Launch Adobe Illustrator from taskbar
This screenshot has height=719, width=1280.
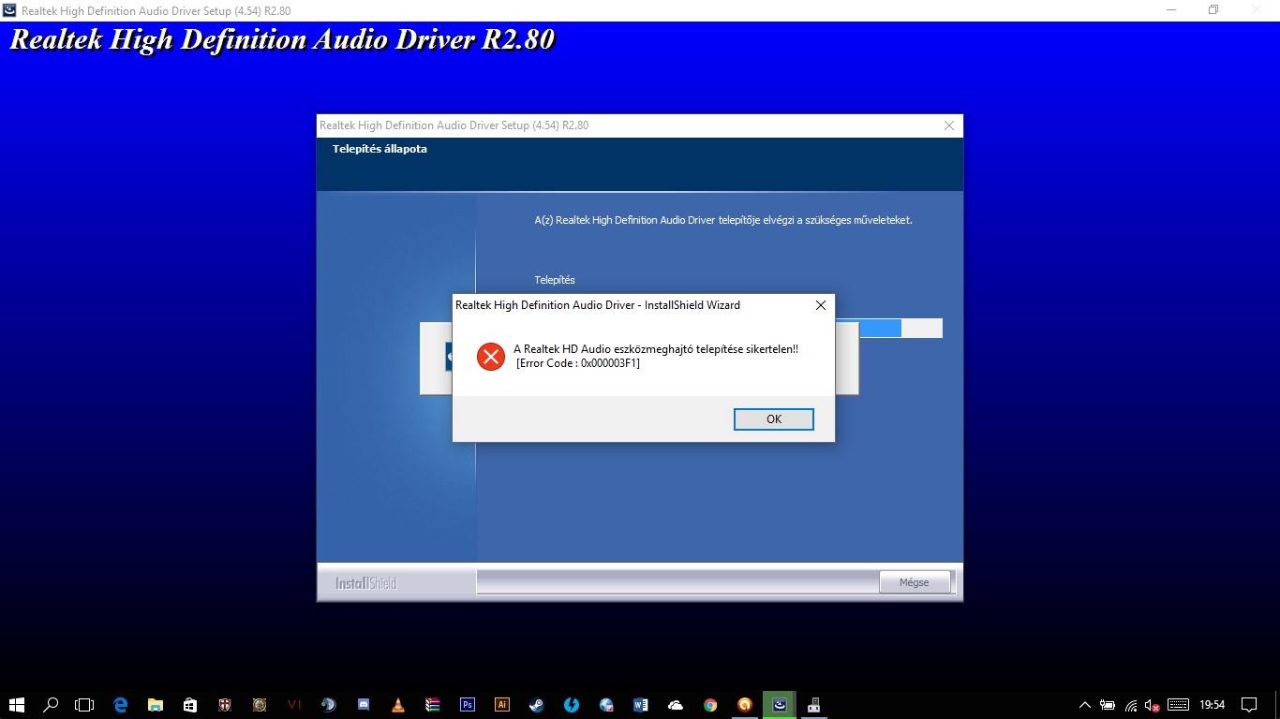click(x=501, y=705)
